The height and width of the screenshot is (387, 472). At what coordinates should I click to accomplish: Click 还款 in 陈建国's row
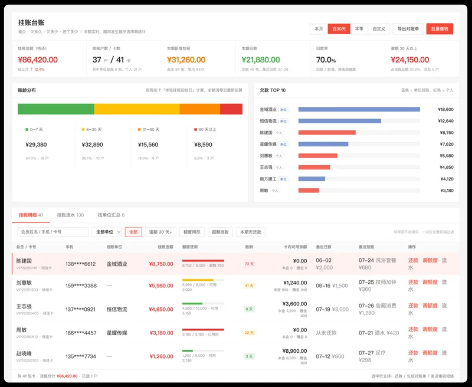pyautogui.click(x=414, y=260)
